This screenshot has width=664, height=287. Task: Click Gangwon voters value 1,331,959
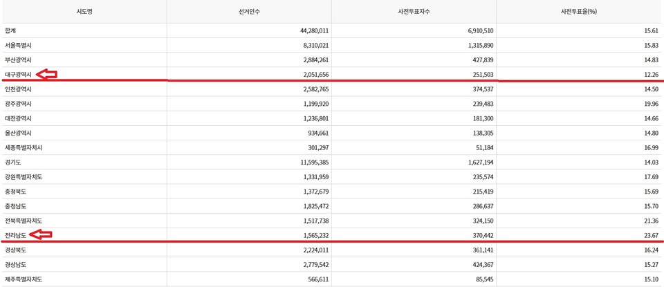(316, 177)
